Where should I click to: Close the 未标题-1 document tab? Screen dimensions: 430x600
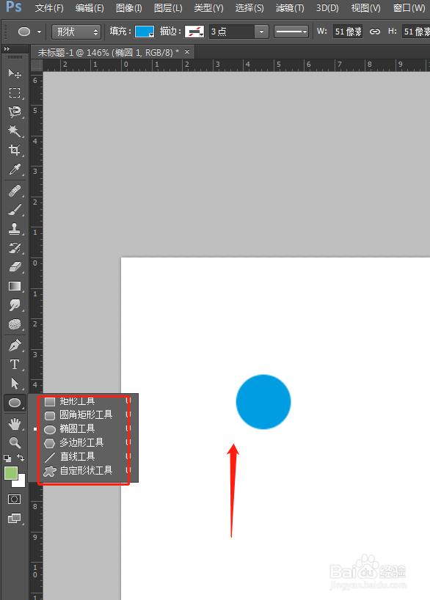pos(187,51)
